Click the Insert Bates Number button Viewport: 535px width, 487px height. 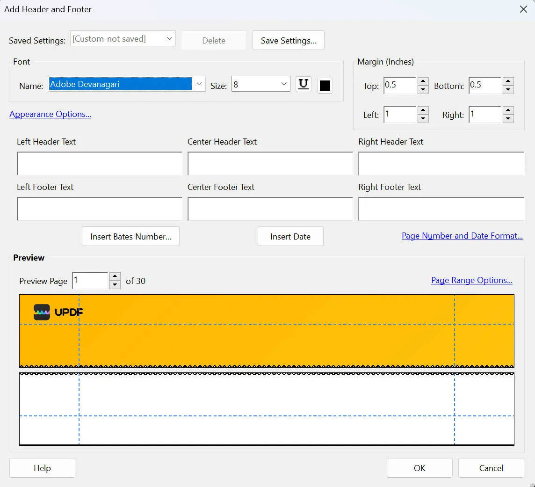130,237
